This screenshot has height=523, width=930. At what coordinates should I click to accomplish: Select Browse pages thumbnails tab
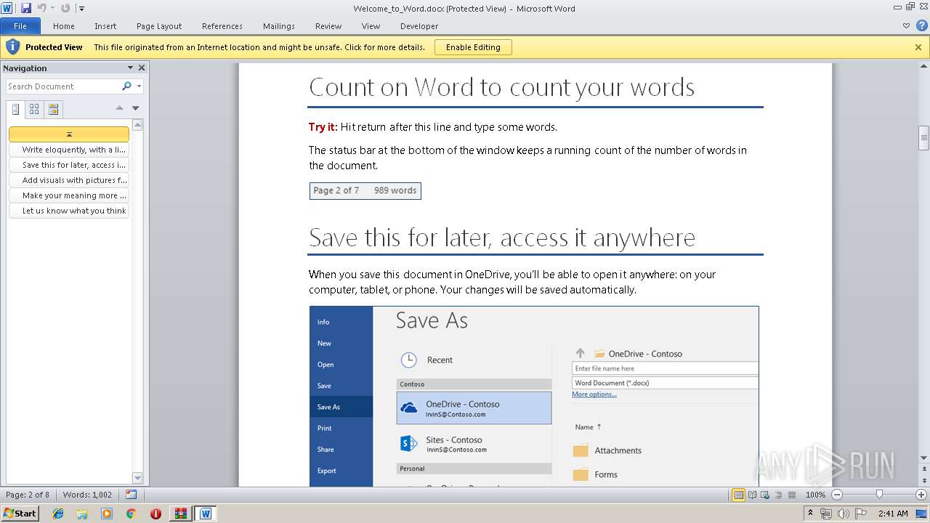click(x=34, y=110)
